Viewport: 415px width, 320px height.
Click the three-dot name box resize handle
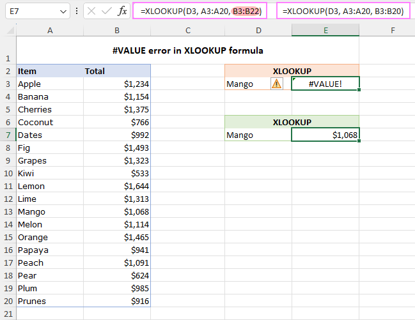pos(77,11)
